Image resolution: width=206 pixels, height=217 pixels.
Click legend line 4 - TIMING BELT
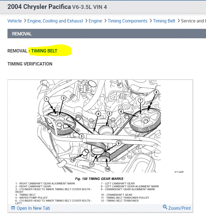point(26,195)
